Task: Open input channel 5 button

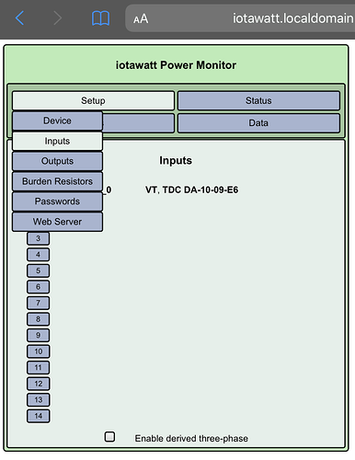Action: click(38, 270)
